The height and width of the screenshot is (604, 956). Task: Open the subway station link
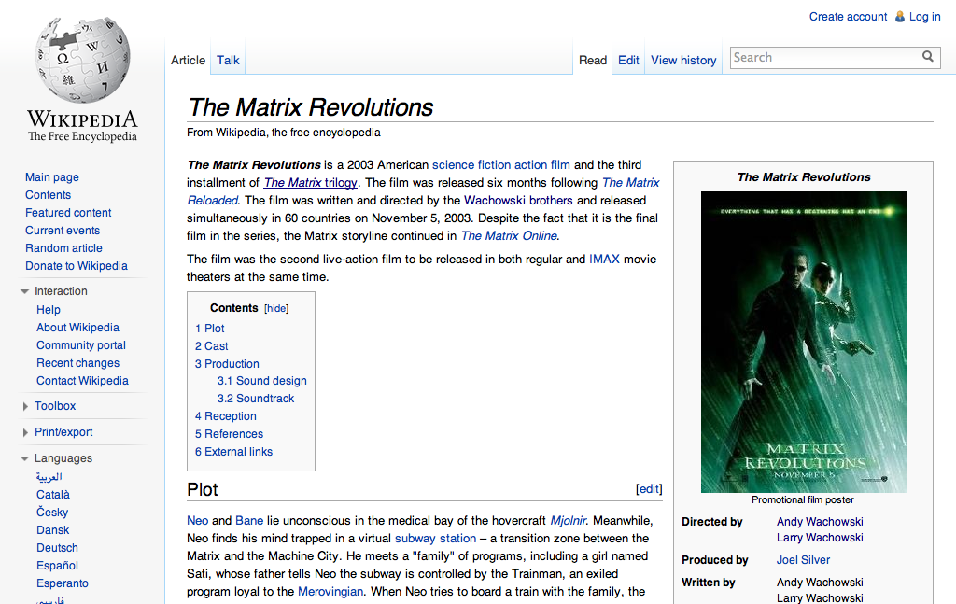coord(435,538)
